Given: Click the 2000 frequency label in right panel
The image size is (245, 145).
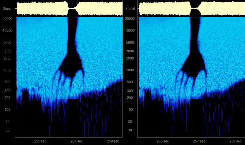Looking at the screenshot, I should [131, 58].
